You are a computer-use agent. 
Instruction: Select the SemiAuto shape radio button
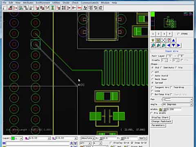click(161, 67)
